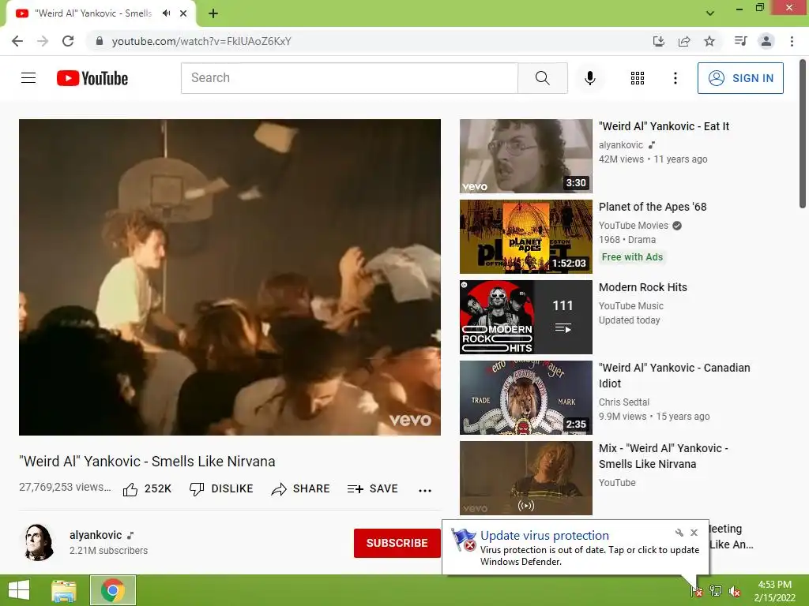Click alyankovic under Eat It video
This screenshot has width=809, height=606.
pos(621,145)
